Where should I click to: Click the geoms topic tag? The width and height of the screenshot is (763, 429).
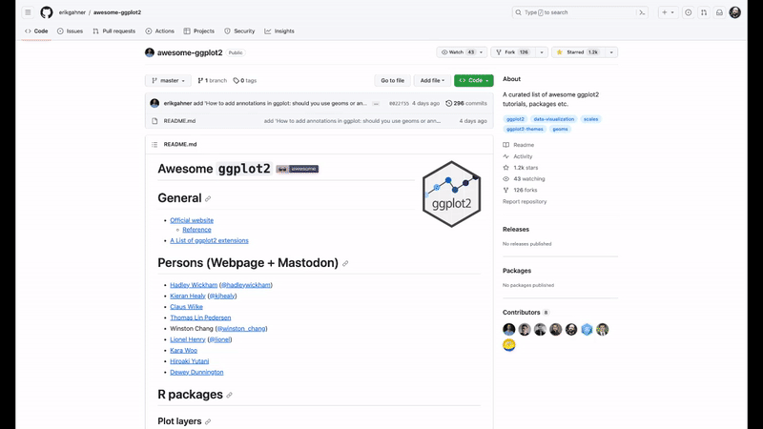[560, 130]
